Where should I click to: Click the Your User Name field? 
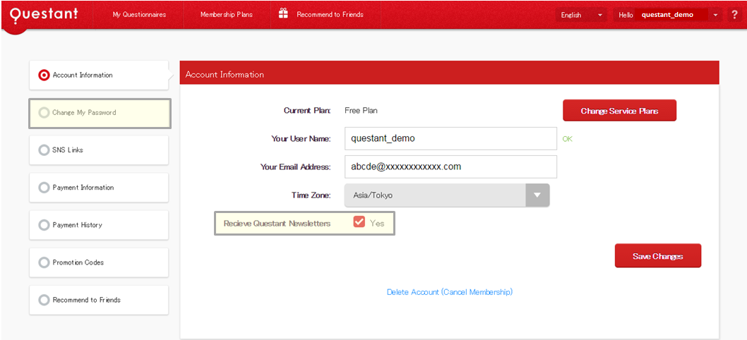pyautogui.click(x=450, y=138)
